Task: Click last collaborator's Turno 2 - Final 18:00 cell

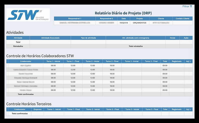Action: (112, 90)
